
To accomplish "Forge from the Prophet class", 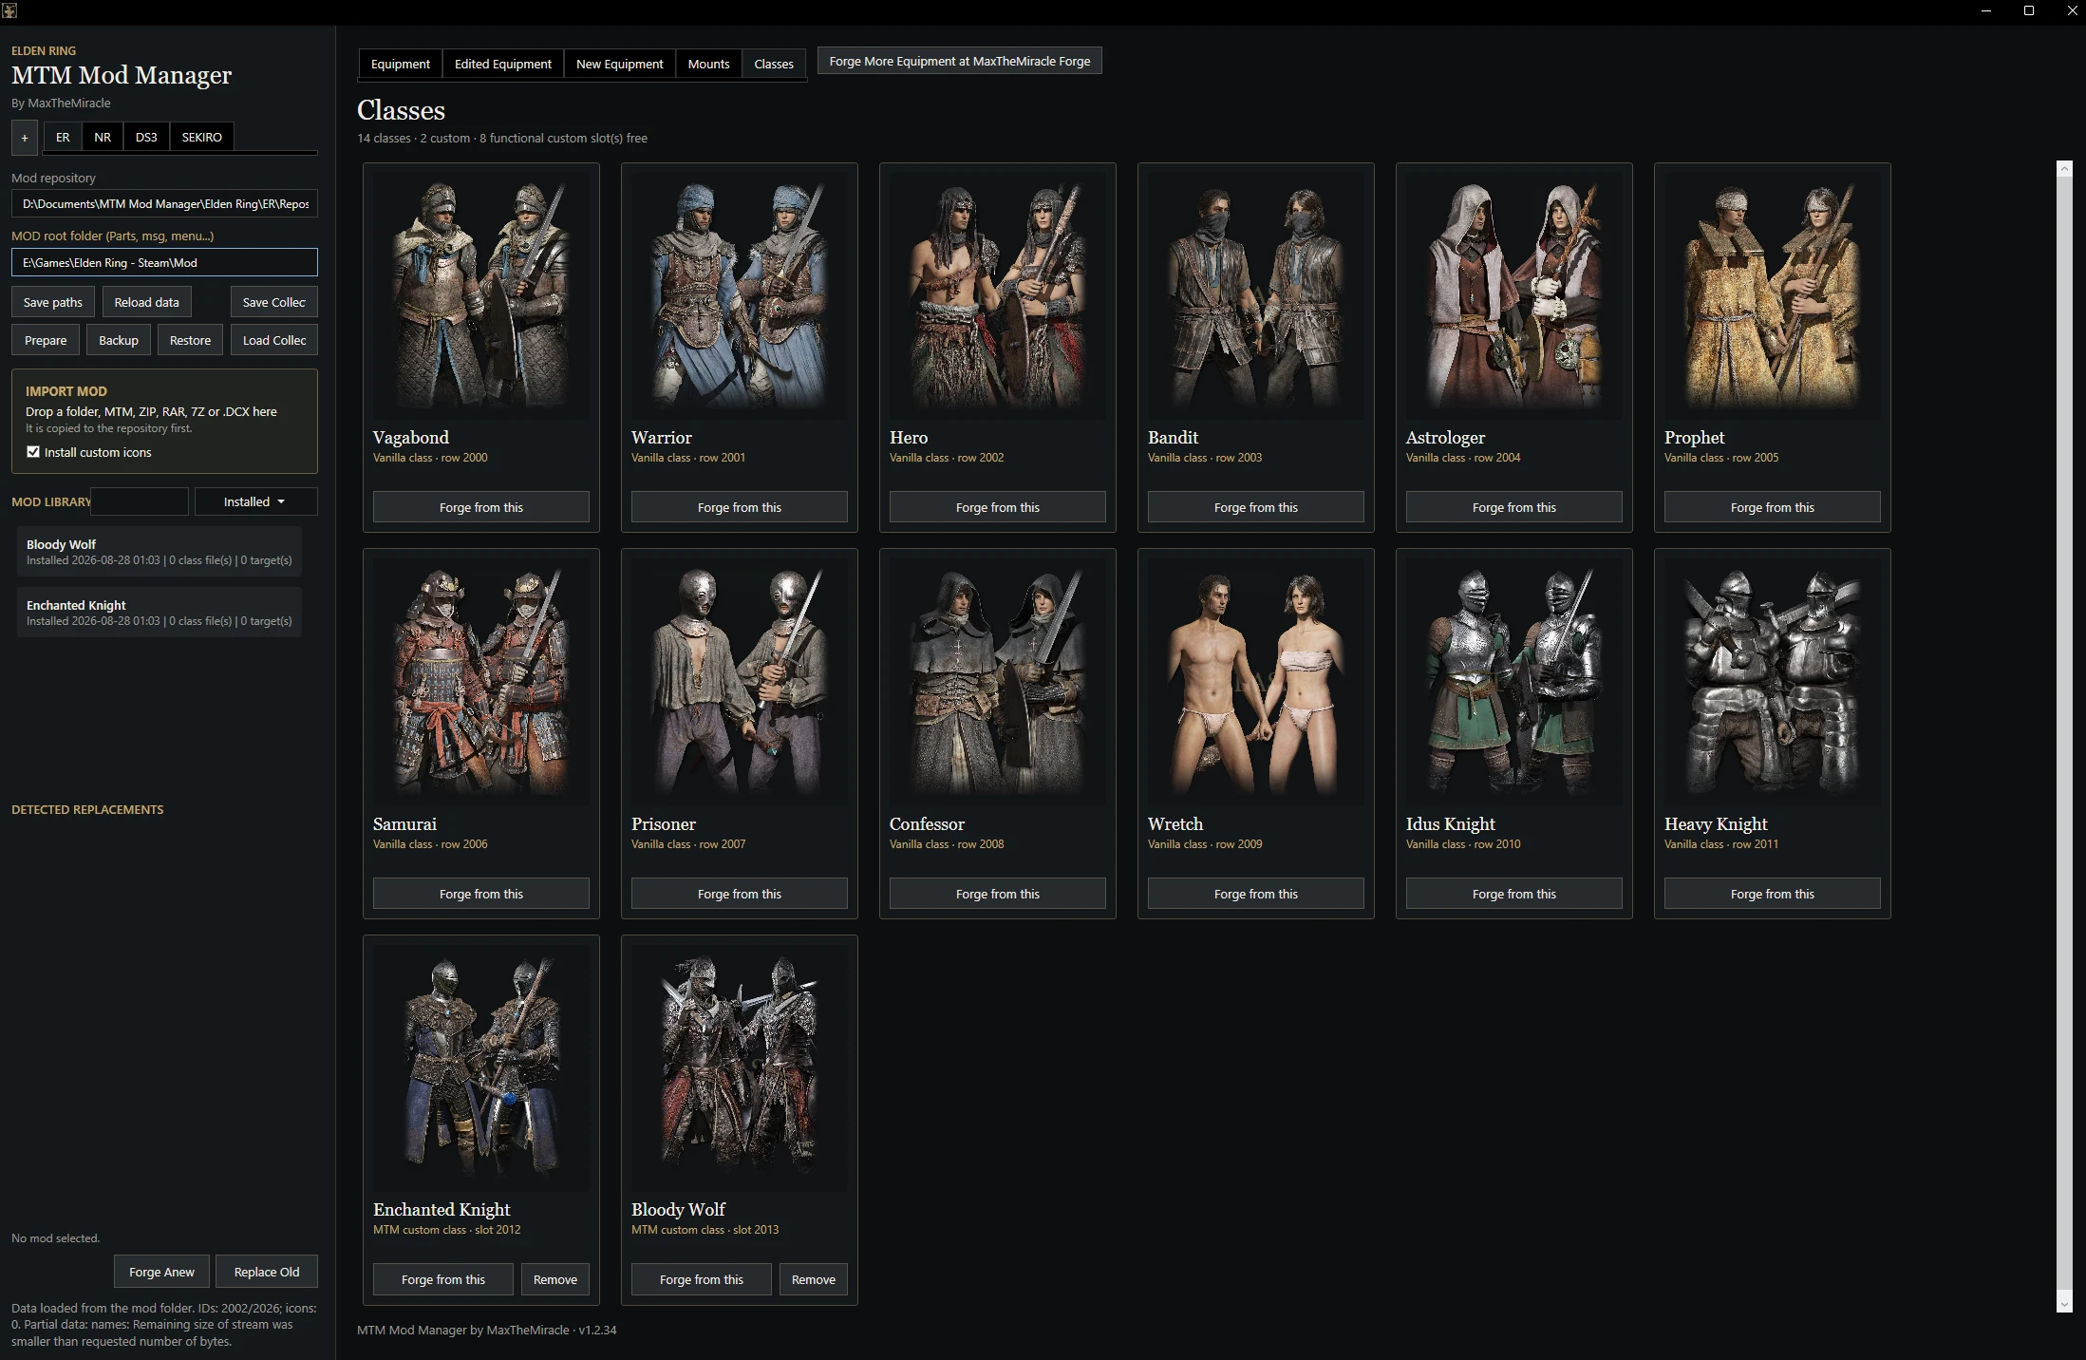I will tap(1773, 507).
